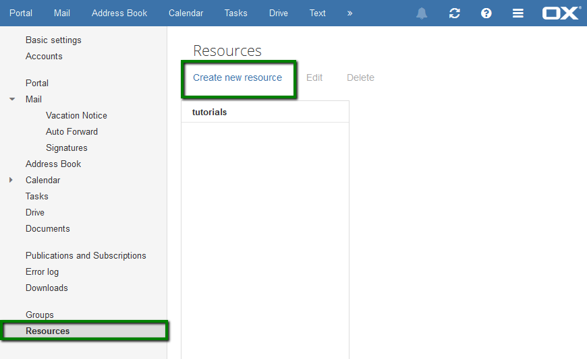This screenshot has width=587, height=359.
Task: Open Vacation Notice settings
Action: (x=76, y=115)
